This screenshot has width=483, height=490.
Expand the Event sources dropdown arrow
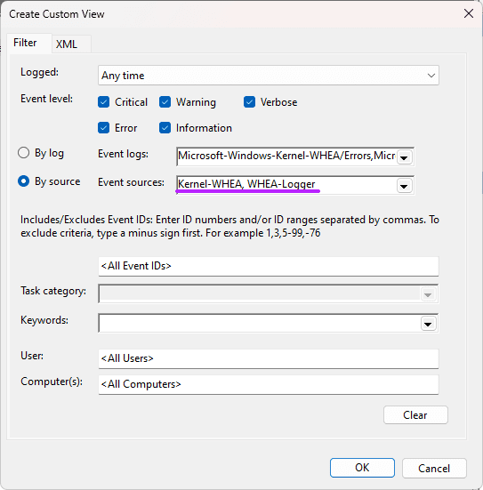tap(404, 186)
